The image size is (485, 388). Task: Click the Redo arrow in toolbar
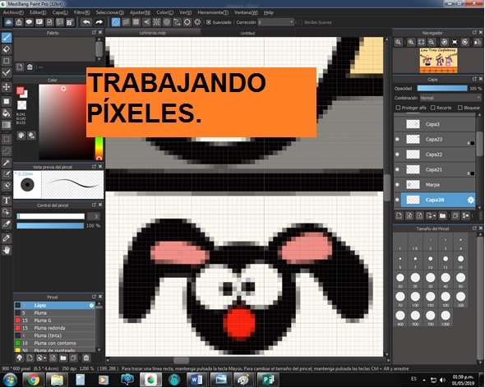point(99,22)
